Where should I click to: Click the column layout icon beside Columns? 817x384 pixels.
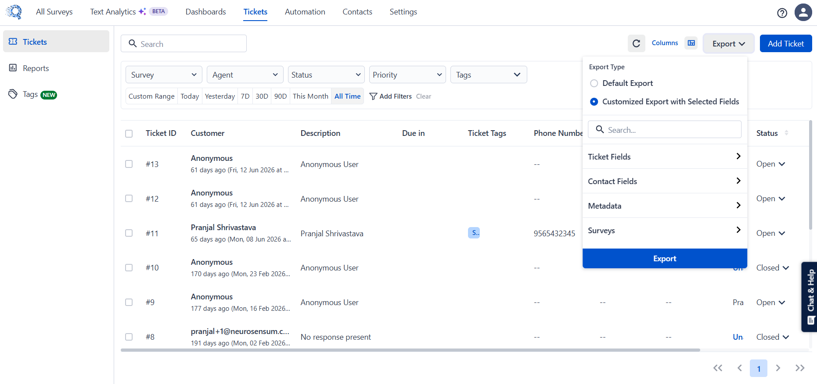point(691,43)
